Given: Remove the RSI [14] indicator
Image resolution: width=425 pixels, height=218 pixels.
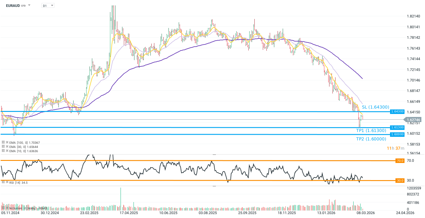Looking at the screenshot, I should click(7, 182).
